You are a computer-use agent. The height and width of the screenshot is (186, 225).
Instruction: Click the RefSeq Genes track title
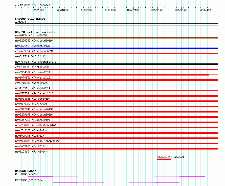tap(26, 171)
